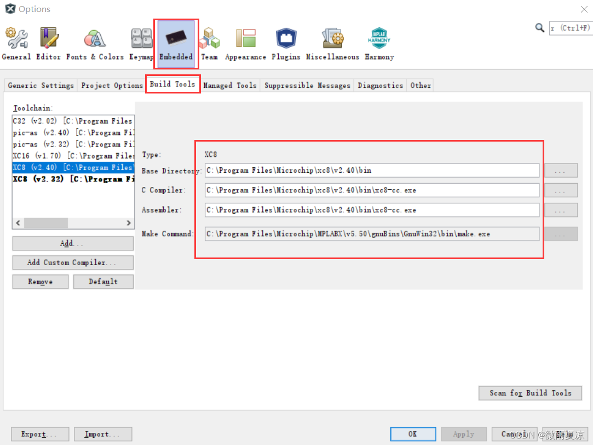Screen dimensions: 593x445
Task: Remove the selected toolchain
Action: (x=41, y=282)
